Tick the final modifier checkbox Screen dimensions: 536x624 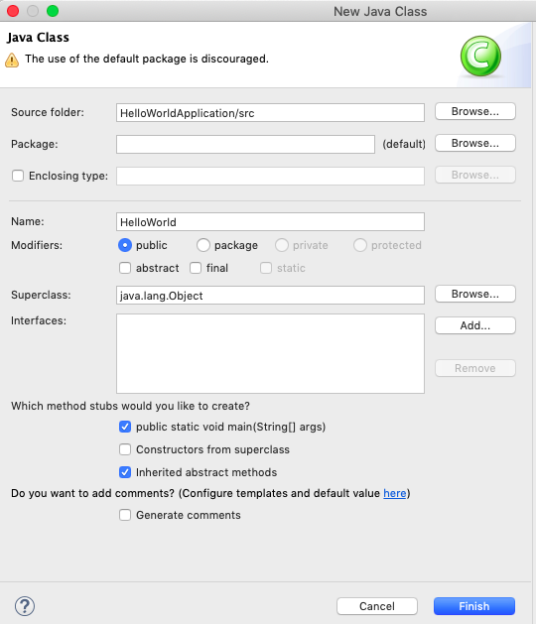click(196, 268)
